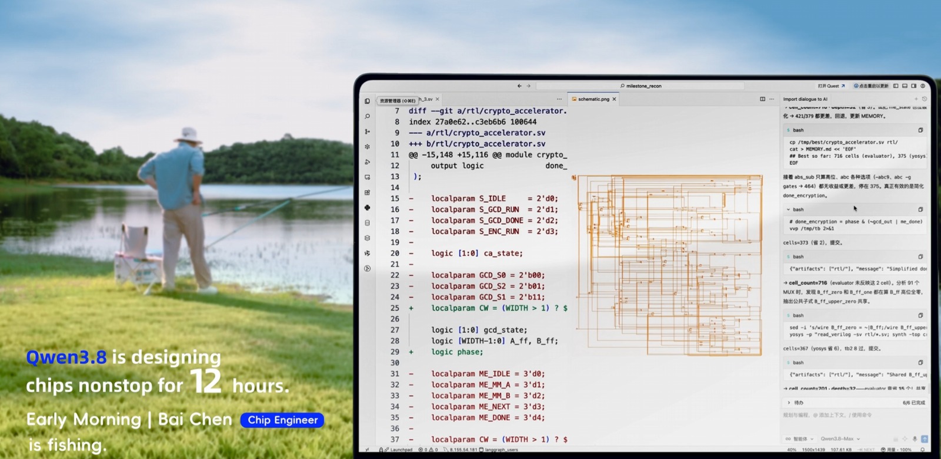Toggle the primary sidebar layout icon
The image size is (941, 459).
(896, 86)
